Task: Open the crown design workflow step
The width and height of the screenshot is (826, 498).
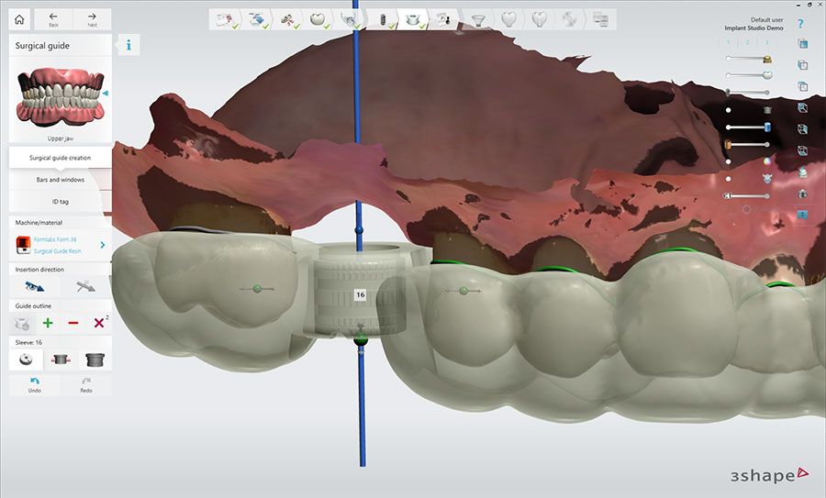Action: click(x=318, y=20)
